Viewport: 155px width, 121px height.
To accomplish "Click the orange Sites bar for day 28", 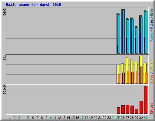I will [x=133, y=78].
